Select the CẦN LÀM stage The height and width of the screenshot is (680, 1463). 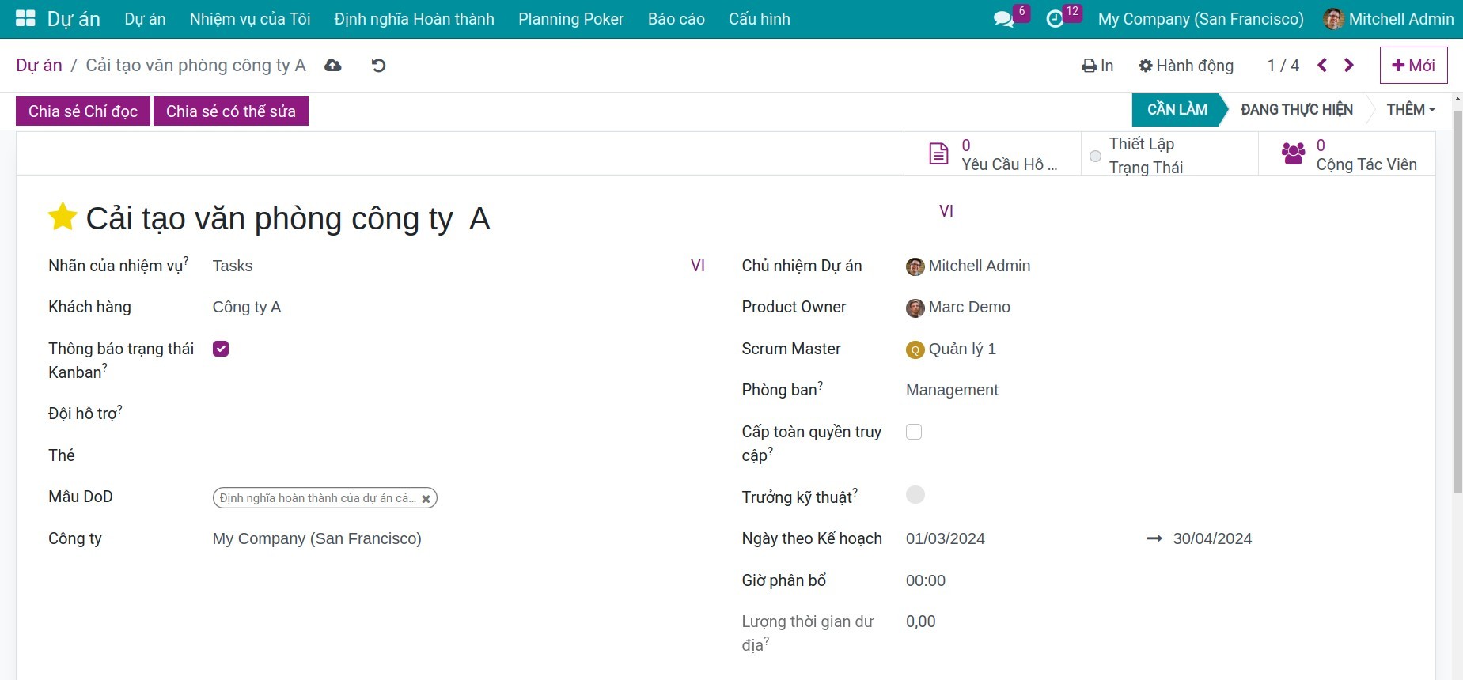pyautogui.click(x=1177, y=110)
